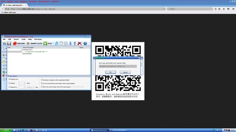The width and height of the screenshot is (236, 132).
Task: Click the Pocket shield icon in browser
Action: [228, 9]
